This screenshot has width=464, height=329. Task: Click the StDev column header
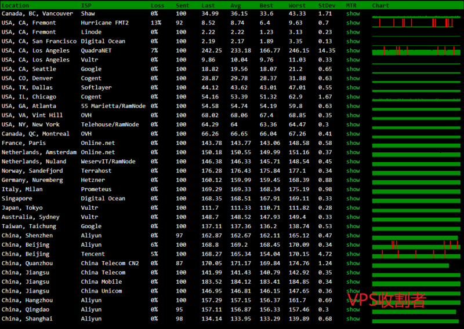click(x=325, y=5)
